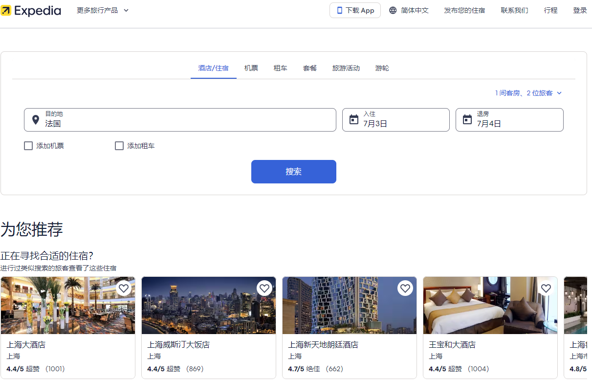The height and width of the screenshot is (382, 592).
Task: Open 行程 link
Action: [x=550, y=10]
